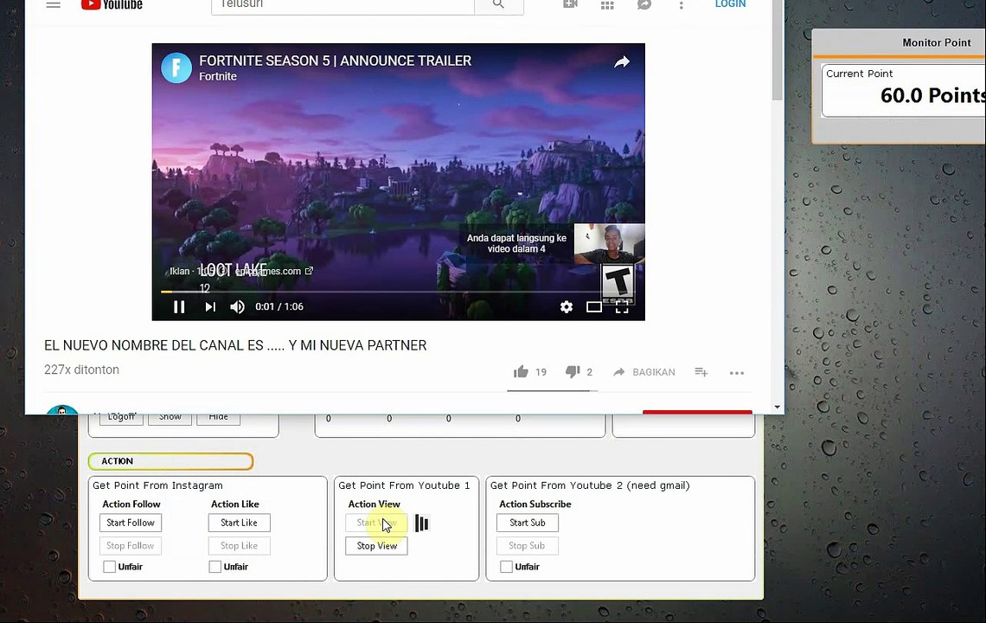The width and height of the screenshot is (986, 623).
Task: Click the Stop Sub button
Action: pos(527,546)
